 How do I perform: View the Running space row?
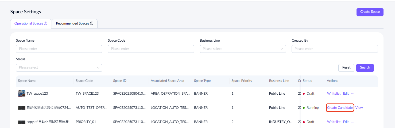pos(359,108)
